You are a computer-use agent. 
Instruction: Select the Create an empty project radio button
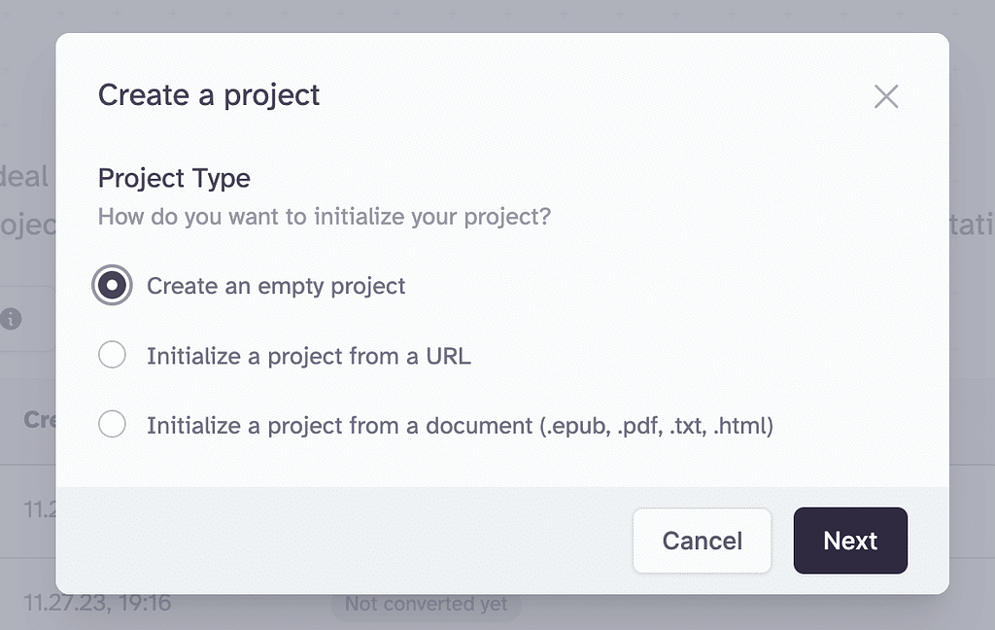[113, 286]
